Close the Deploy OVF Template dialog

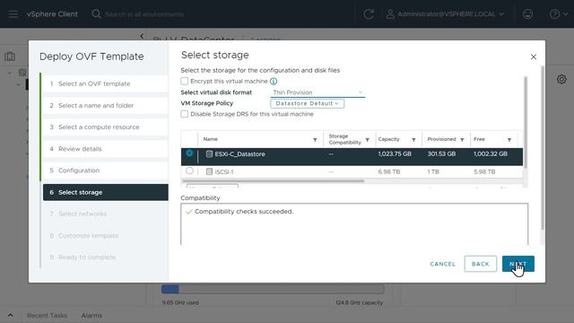pos(534,57)
